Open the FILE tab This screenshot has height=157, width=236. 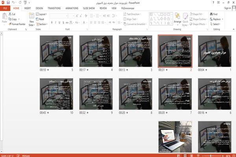point(5,8)
